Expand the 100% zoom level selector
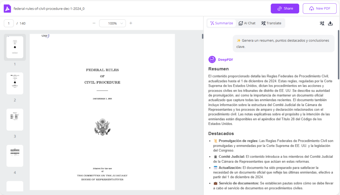 (x=113, y=23)
